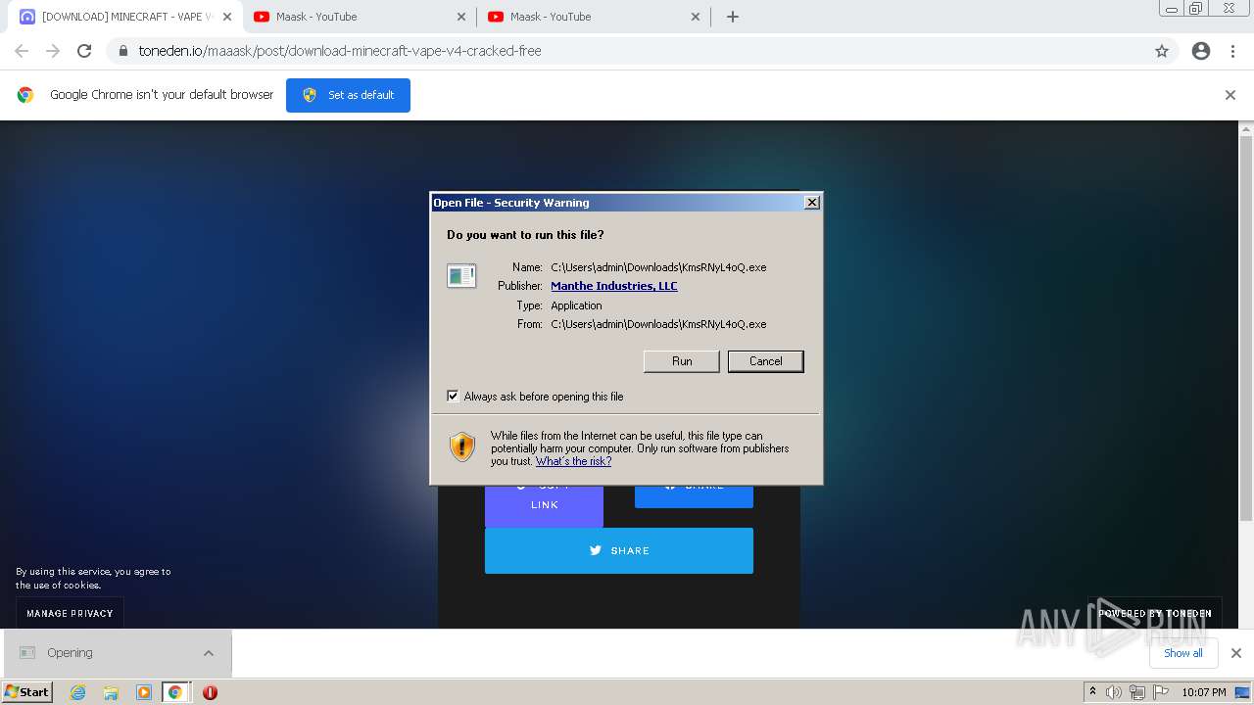Screen dimensions: 1254x705
Task: Close the downloads shelf
Action: pos(1236,653)
